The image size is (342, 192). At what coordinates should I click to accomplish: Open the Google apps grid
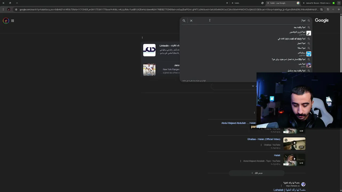point(13,21)
